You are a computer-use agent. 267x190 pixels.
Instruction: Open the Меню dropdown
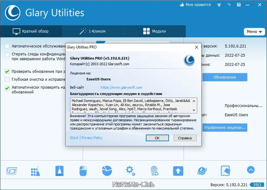pyautogui.click(x=254, y=32)
